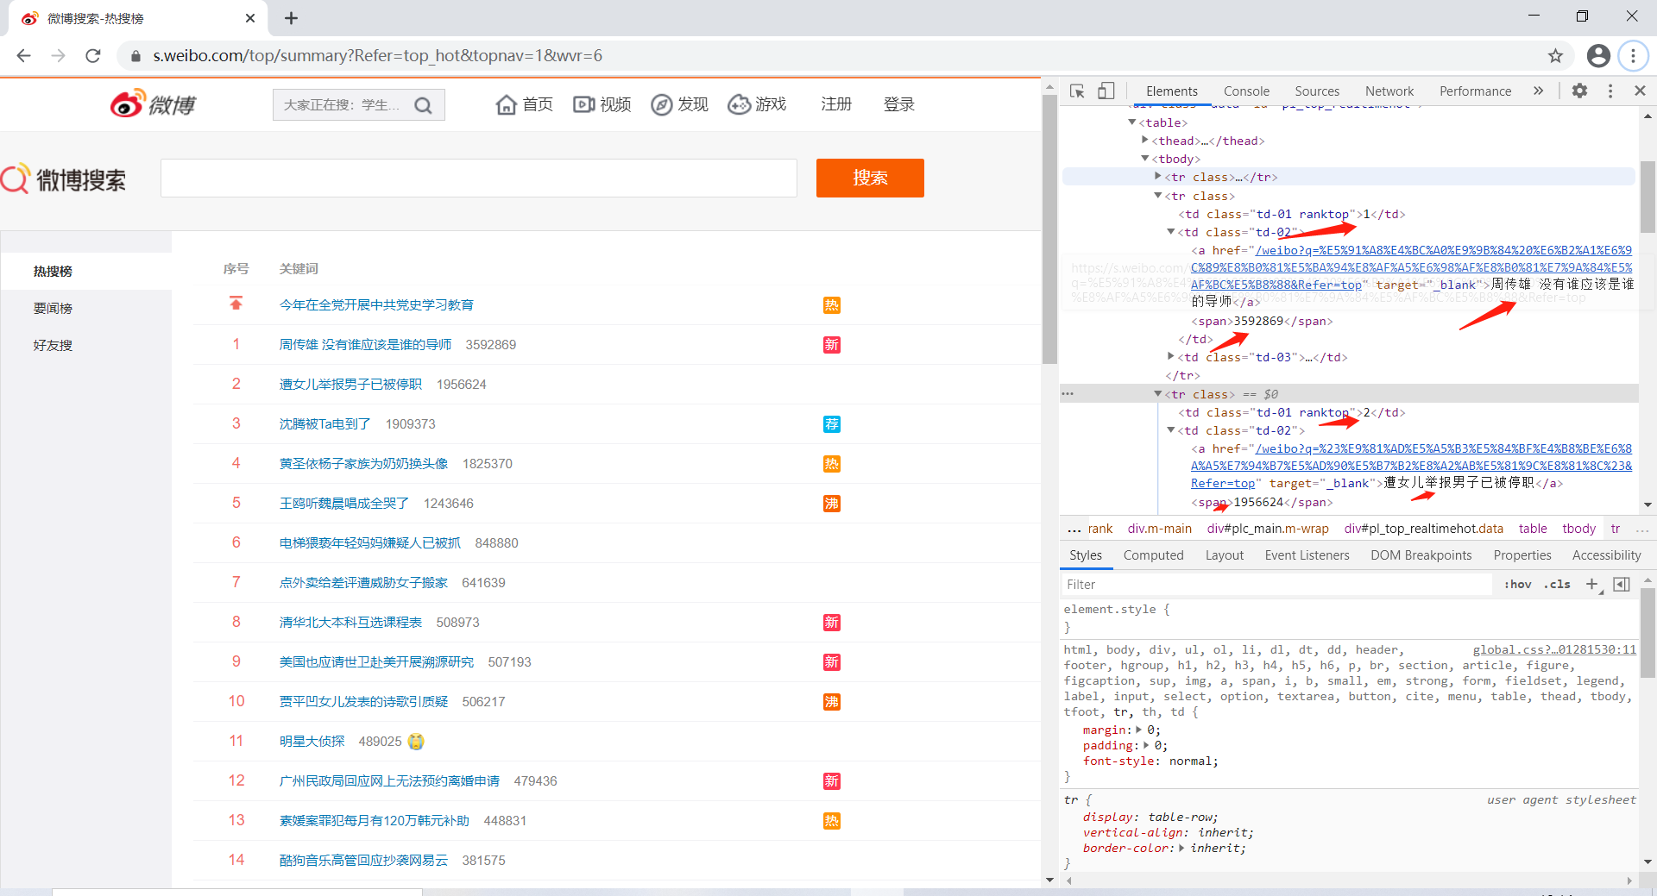Click the magnifier icon in top search box
1657x896 pixels.
[x=423, y=105]
